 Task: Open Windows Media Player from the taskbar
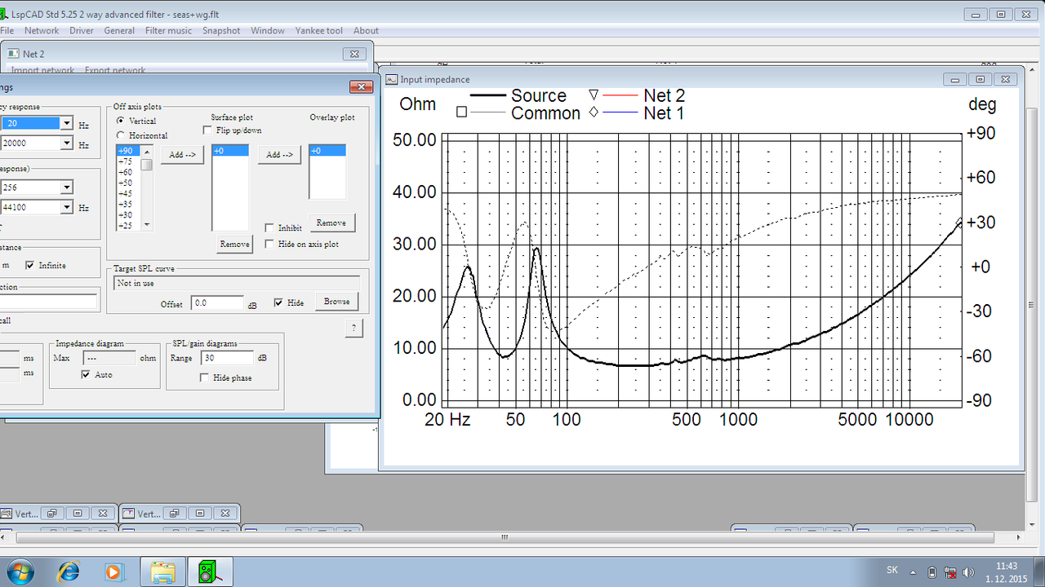point(113,572)
